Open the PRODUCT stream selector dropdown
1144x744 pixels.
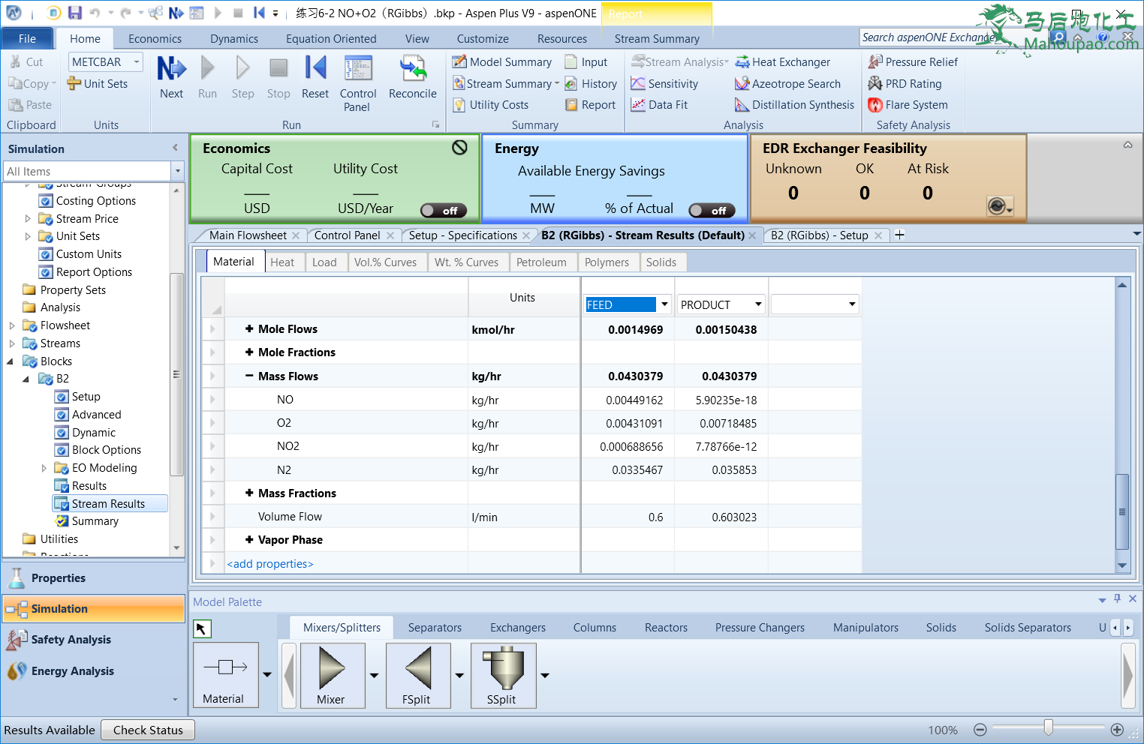[758, 304]
